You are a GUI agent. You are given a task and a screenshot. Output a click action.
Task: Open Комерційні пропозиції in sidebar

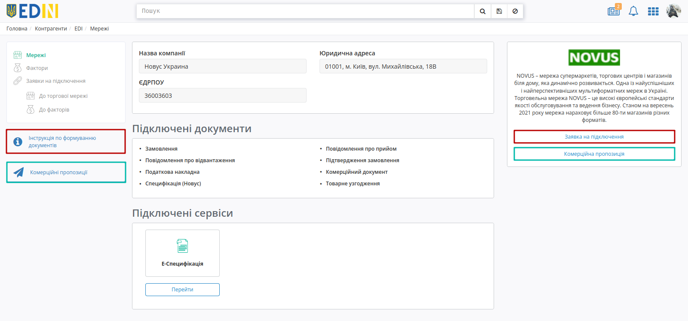pos(66,172)
